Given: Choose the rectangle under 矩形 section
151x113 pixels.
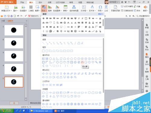Looking at the screenshot, I should point(43,51).
